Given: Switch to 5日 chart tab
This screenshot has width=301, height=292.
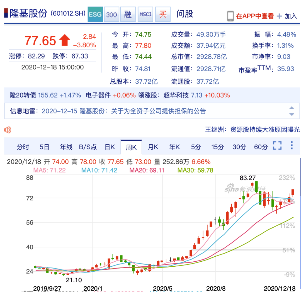Looking at the screenshot, I should tap(44, 147).
